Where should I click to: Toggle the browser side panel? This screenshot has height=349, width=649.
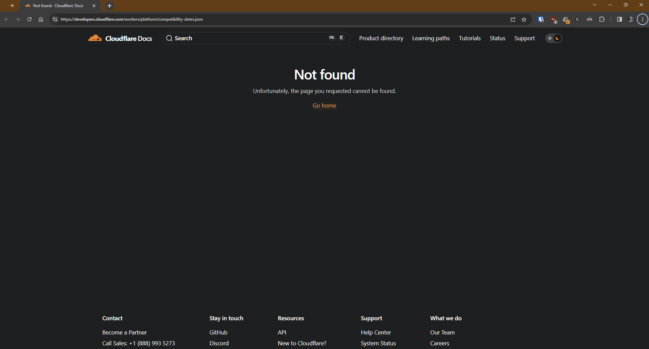[619, 19]
